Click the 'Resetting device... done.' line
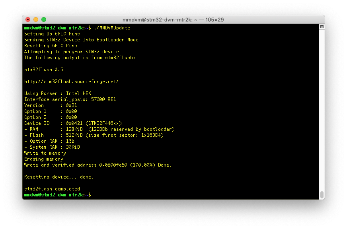Screen dimensions: 347x229 pyautogui.click(x=58, y=177)
